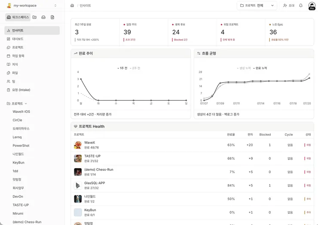
Task: Click the folder-plus icon next to 워크스페이스
Action: 34,17
